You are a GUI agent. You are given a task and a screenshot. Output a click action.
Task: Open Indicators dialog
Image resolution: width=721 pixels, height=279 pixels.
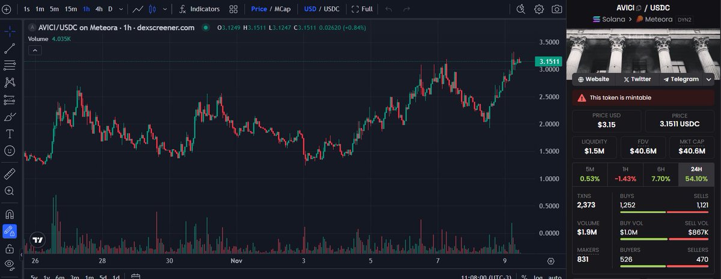coord(199,9)
